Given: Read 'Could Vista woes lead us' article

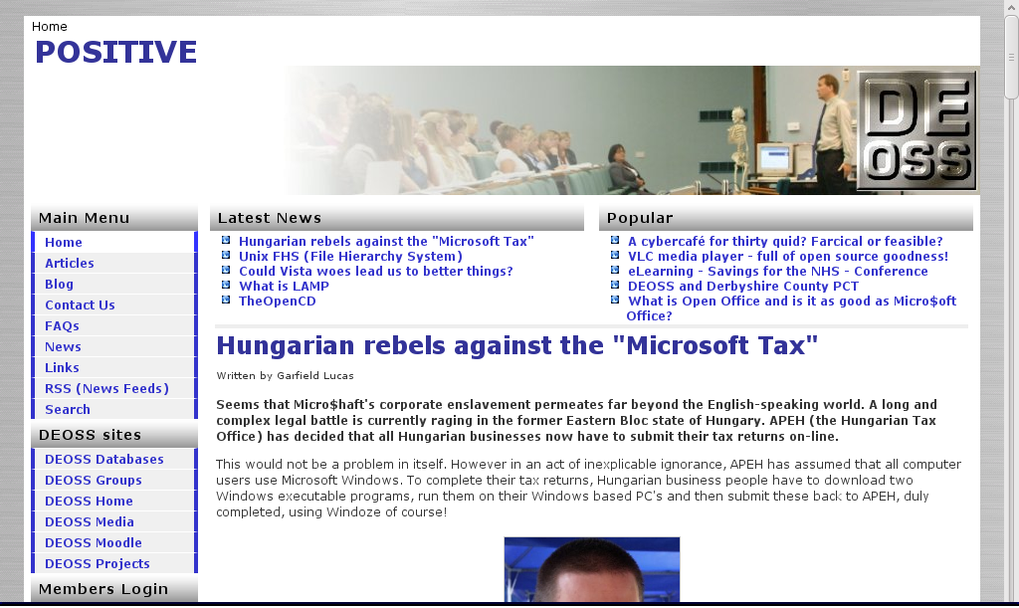Looking at the screenshot, I should pos(375,272).
